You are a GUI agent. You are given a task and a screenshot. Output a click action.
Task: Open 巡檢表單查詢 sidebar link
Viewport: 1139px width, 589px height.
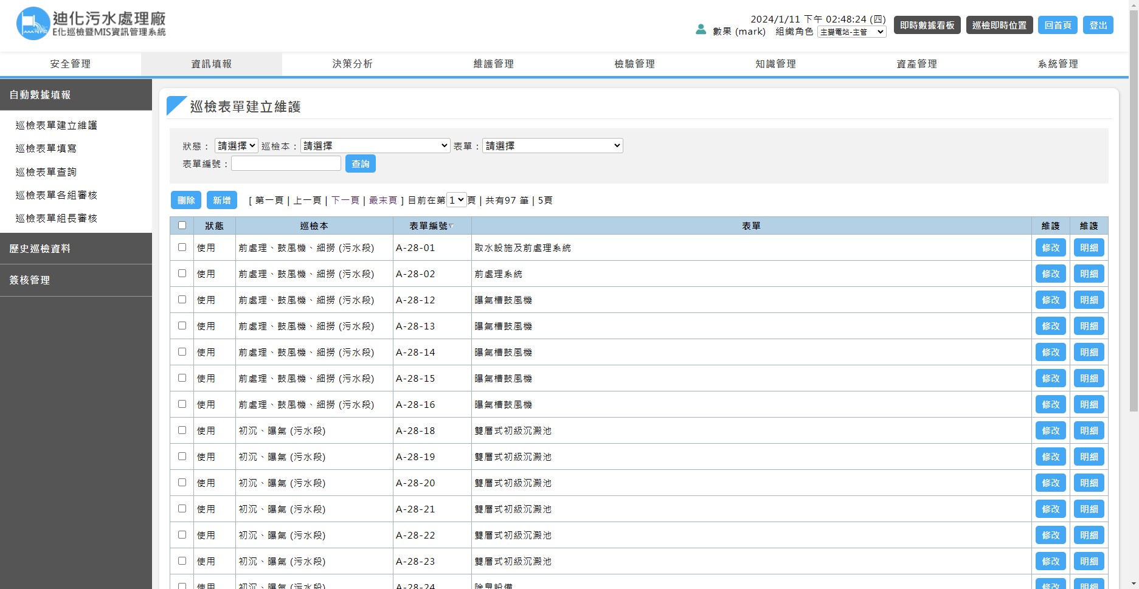[x=46, y=172]
